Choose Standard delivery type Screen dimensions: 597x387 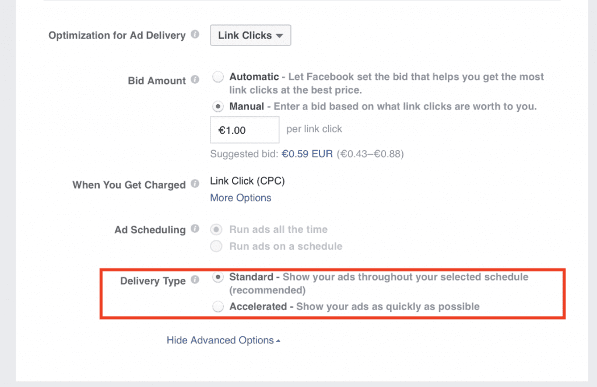(217, 277)
